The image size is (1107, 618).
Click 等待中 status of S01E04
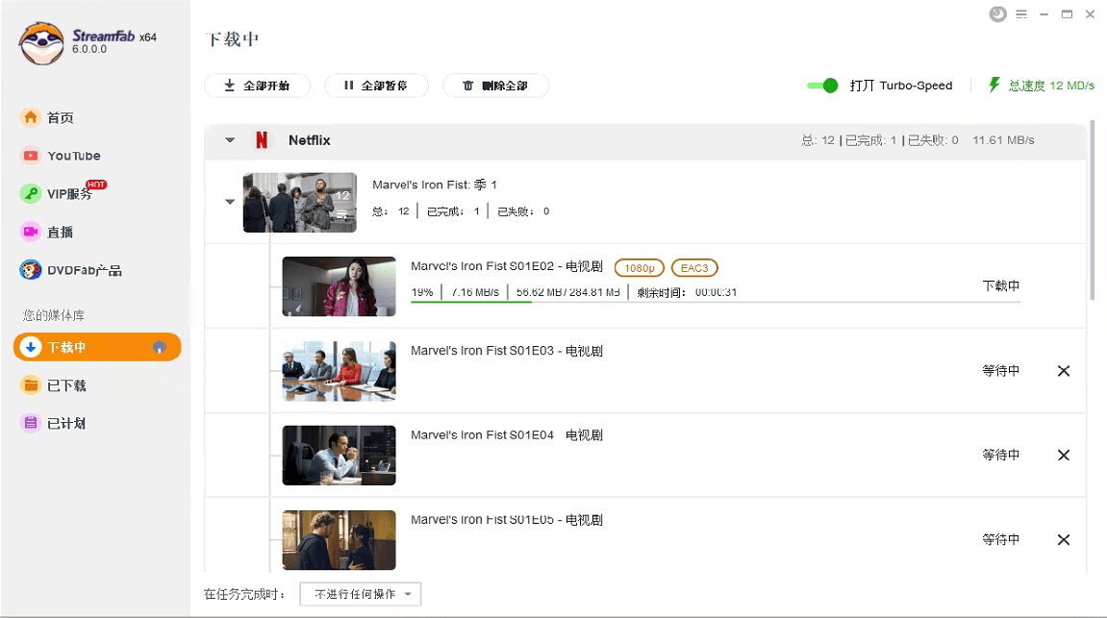[1001, 455]
